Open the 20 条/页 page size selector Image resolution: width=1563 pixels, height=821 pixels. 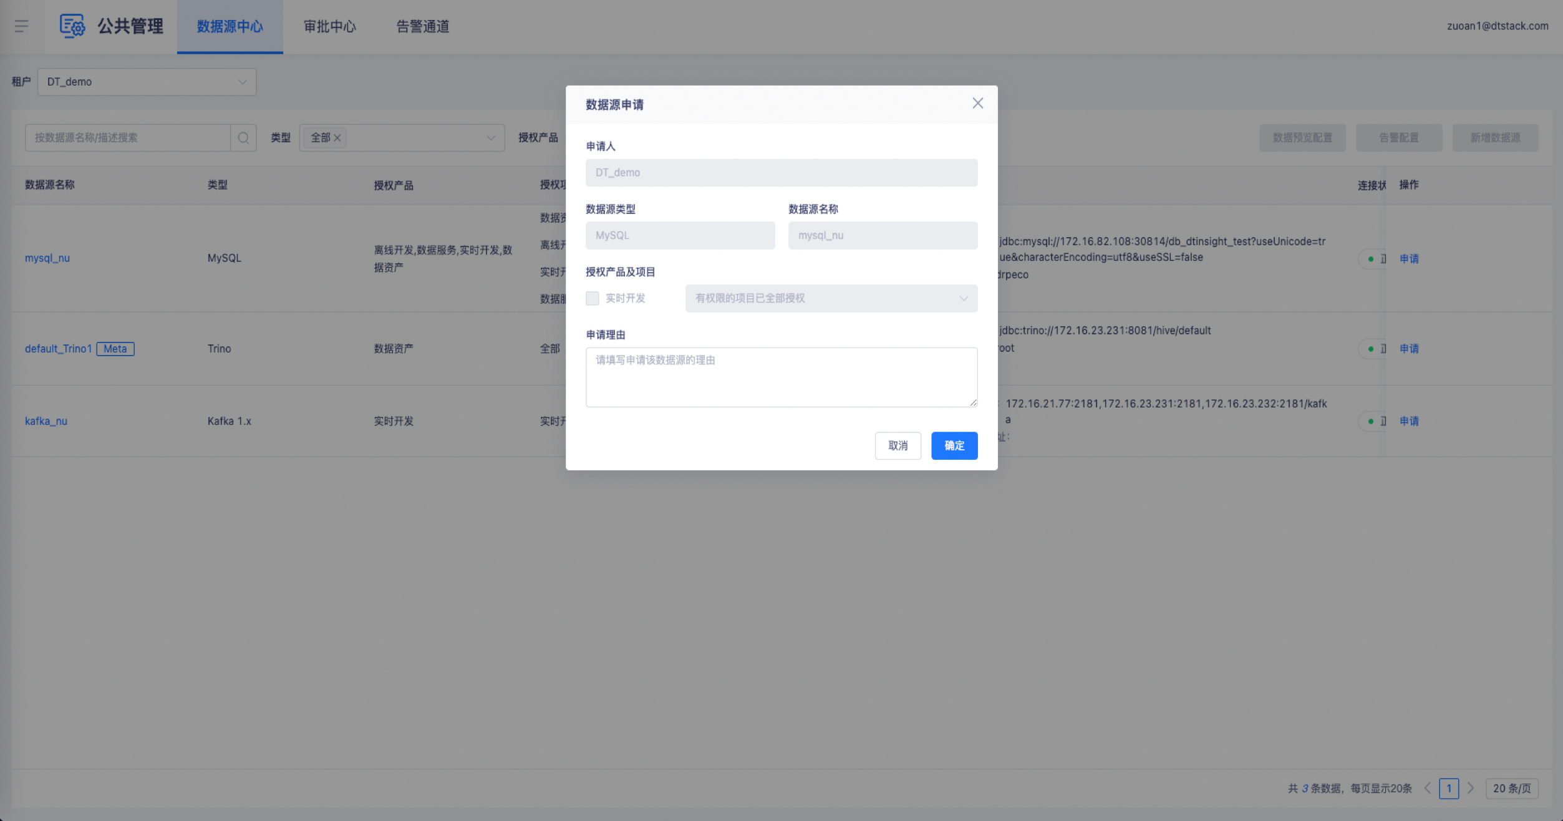point(1512,788)
